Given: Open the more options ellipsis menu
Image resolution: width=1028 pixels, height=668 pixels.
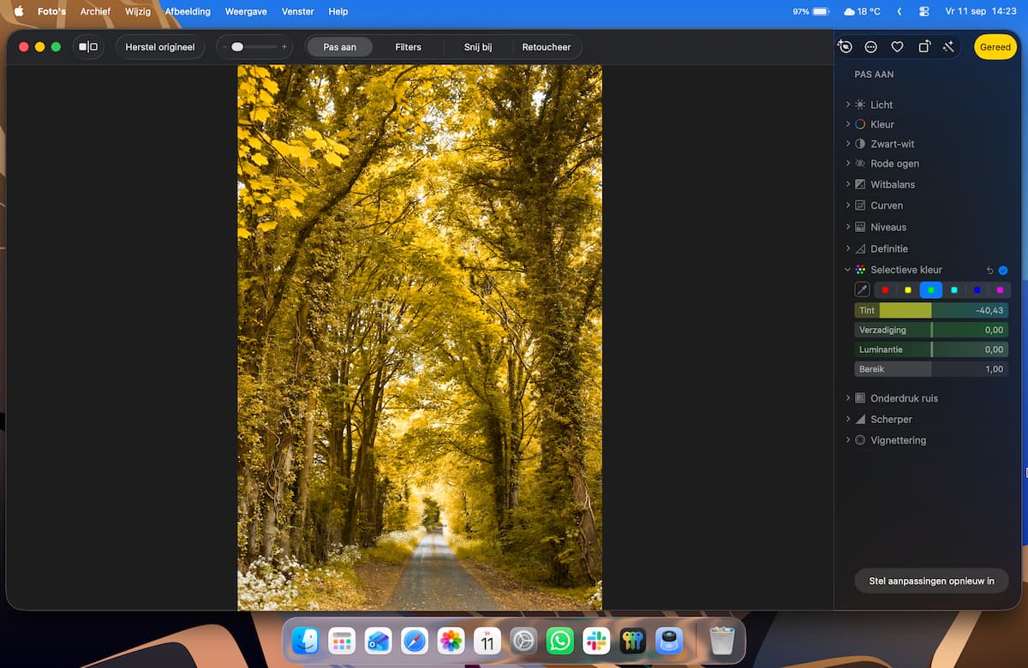Looking at the screenshot, I should point(871,47).
